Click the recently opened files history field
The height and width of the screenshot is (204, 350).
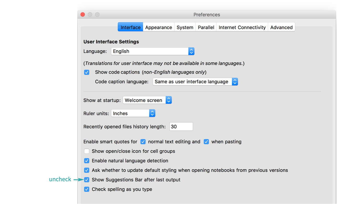[181, 127]
